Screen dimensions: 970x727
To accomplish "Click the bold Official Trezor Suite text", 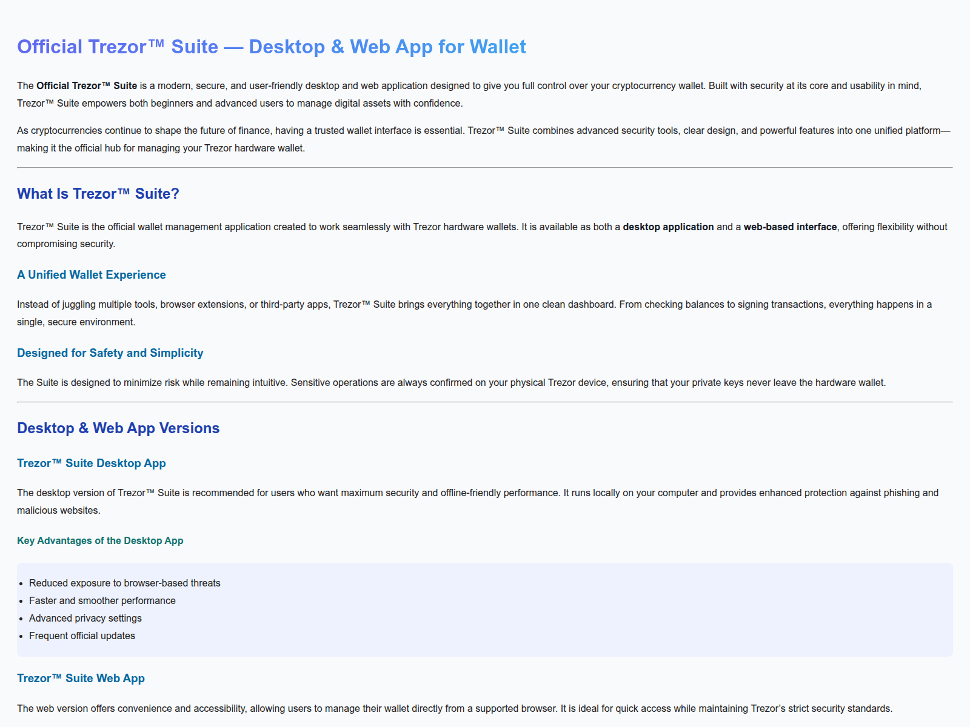I will [x=86, y=85].
